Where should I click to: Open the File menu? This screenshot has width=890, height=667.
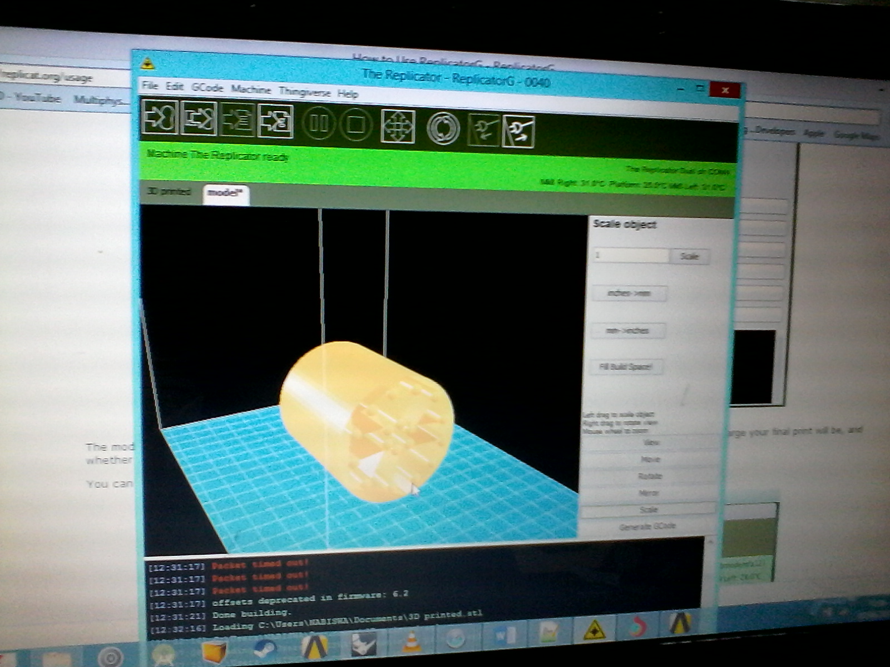150,85
